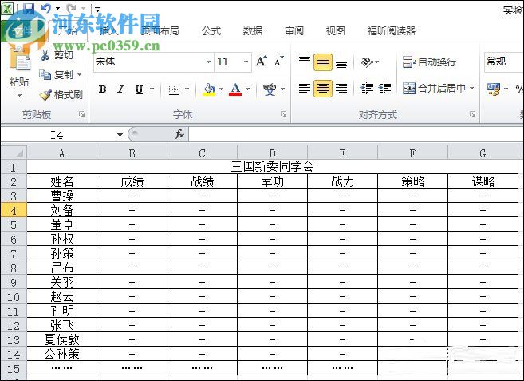Click the text orientation icon
Image resolution: width=524 pixels, height=381 pixels.
pyautogui.click(x=367, y=62)
